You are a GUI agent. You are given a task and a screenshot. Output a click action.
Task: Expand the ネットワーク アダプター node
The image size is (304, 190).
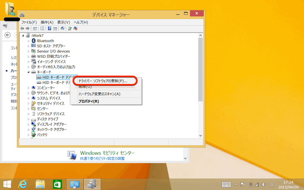tap(28, 130)
